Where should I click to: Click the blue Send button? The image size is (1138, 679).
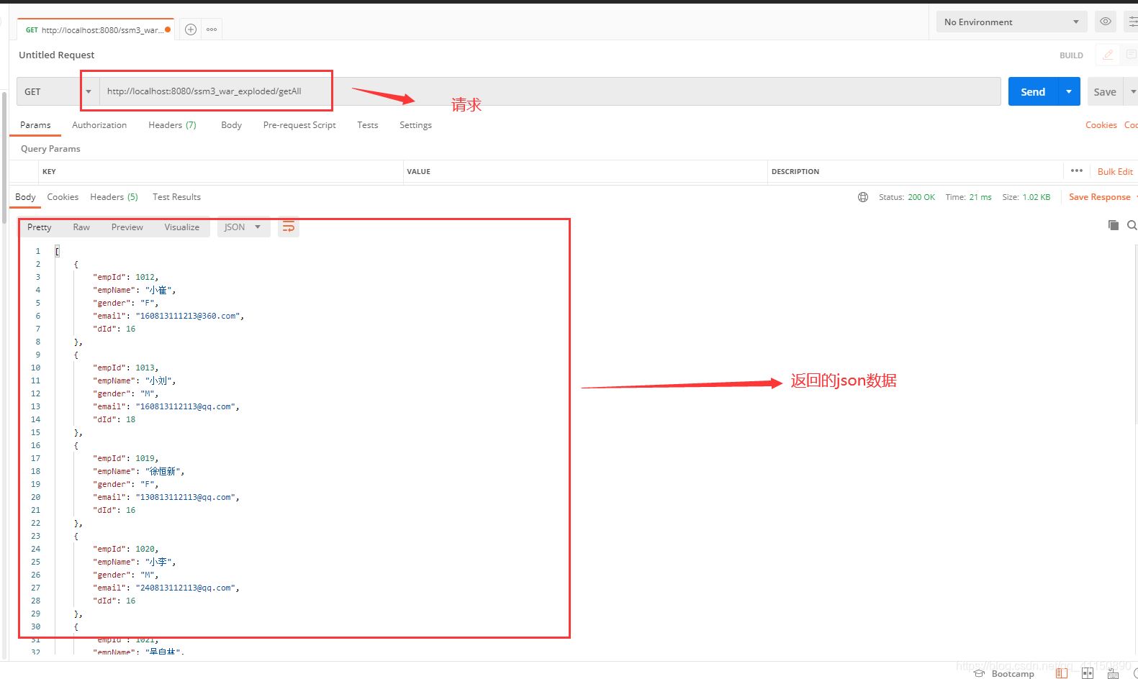pos(1033,91)
